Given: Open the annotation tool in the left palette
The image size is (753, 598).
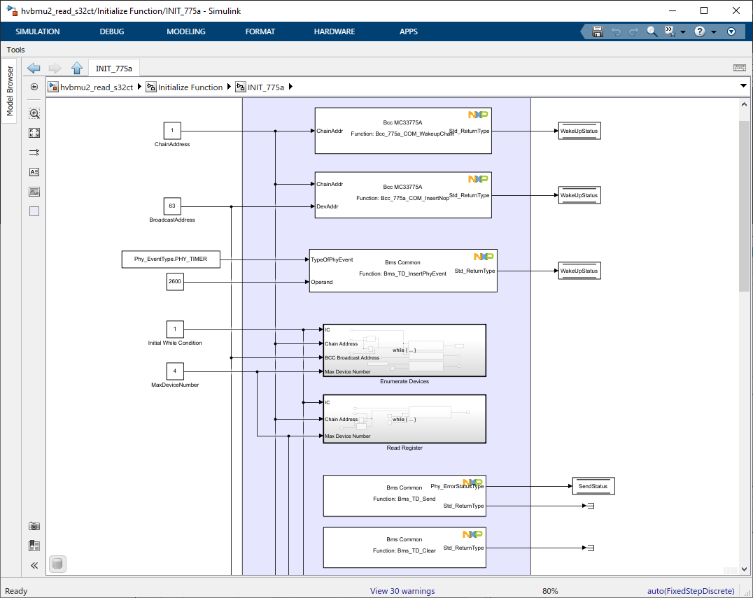Looking at the screenshot, I should [x=34, y=171].
